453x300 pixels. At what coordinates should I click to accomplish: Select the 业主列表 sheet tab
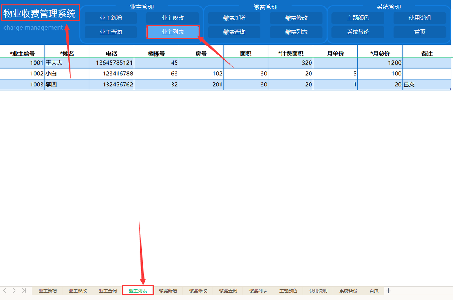(138, 291)
